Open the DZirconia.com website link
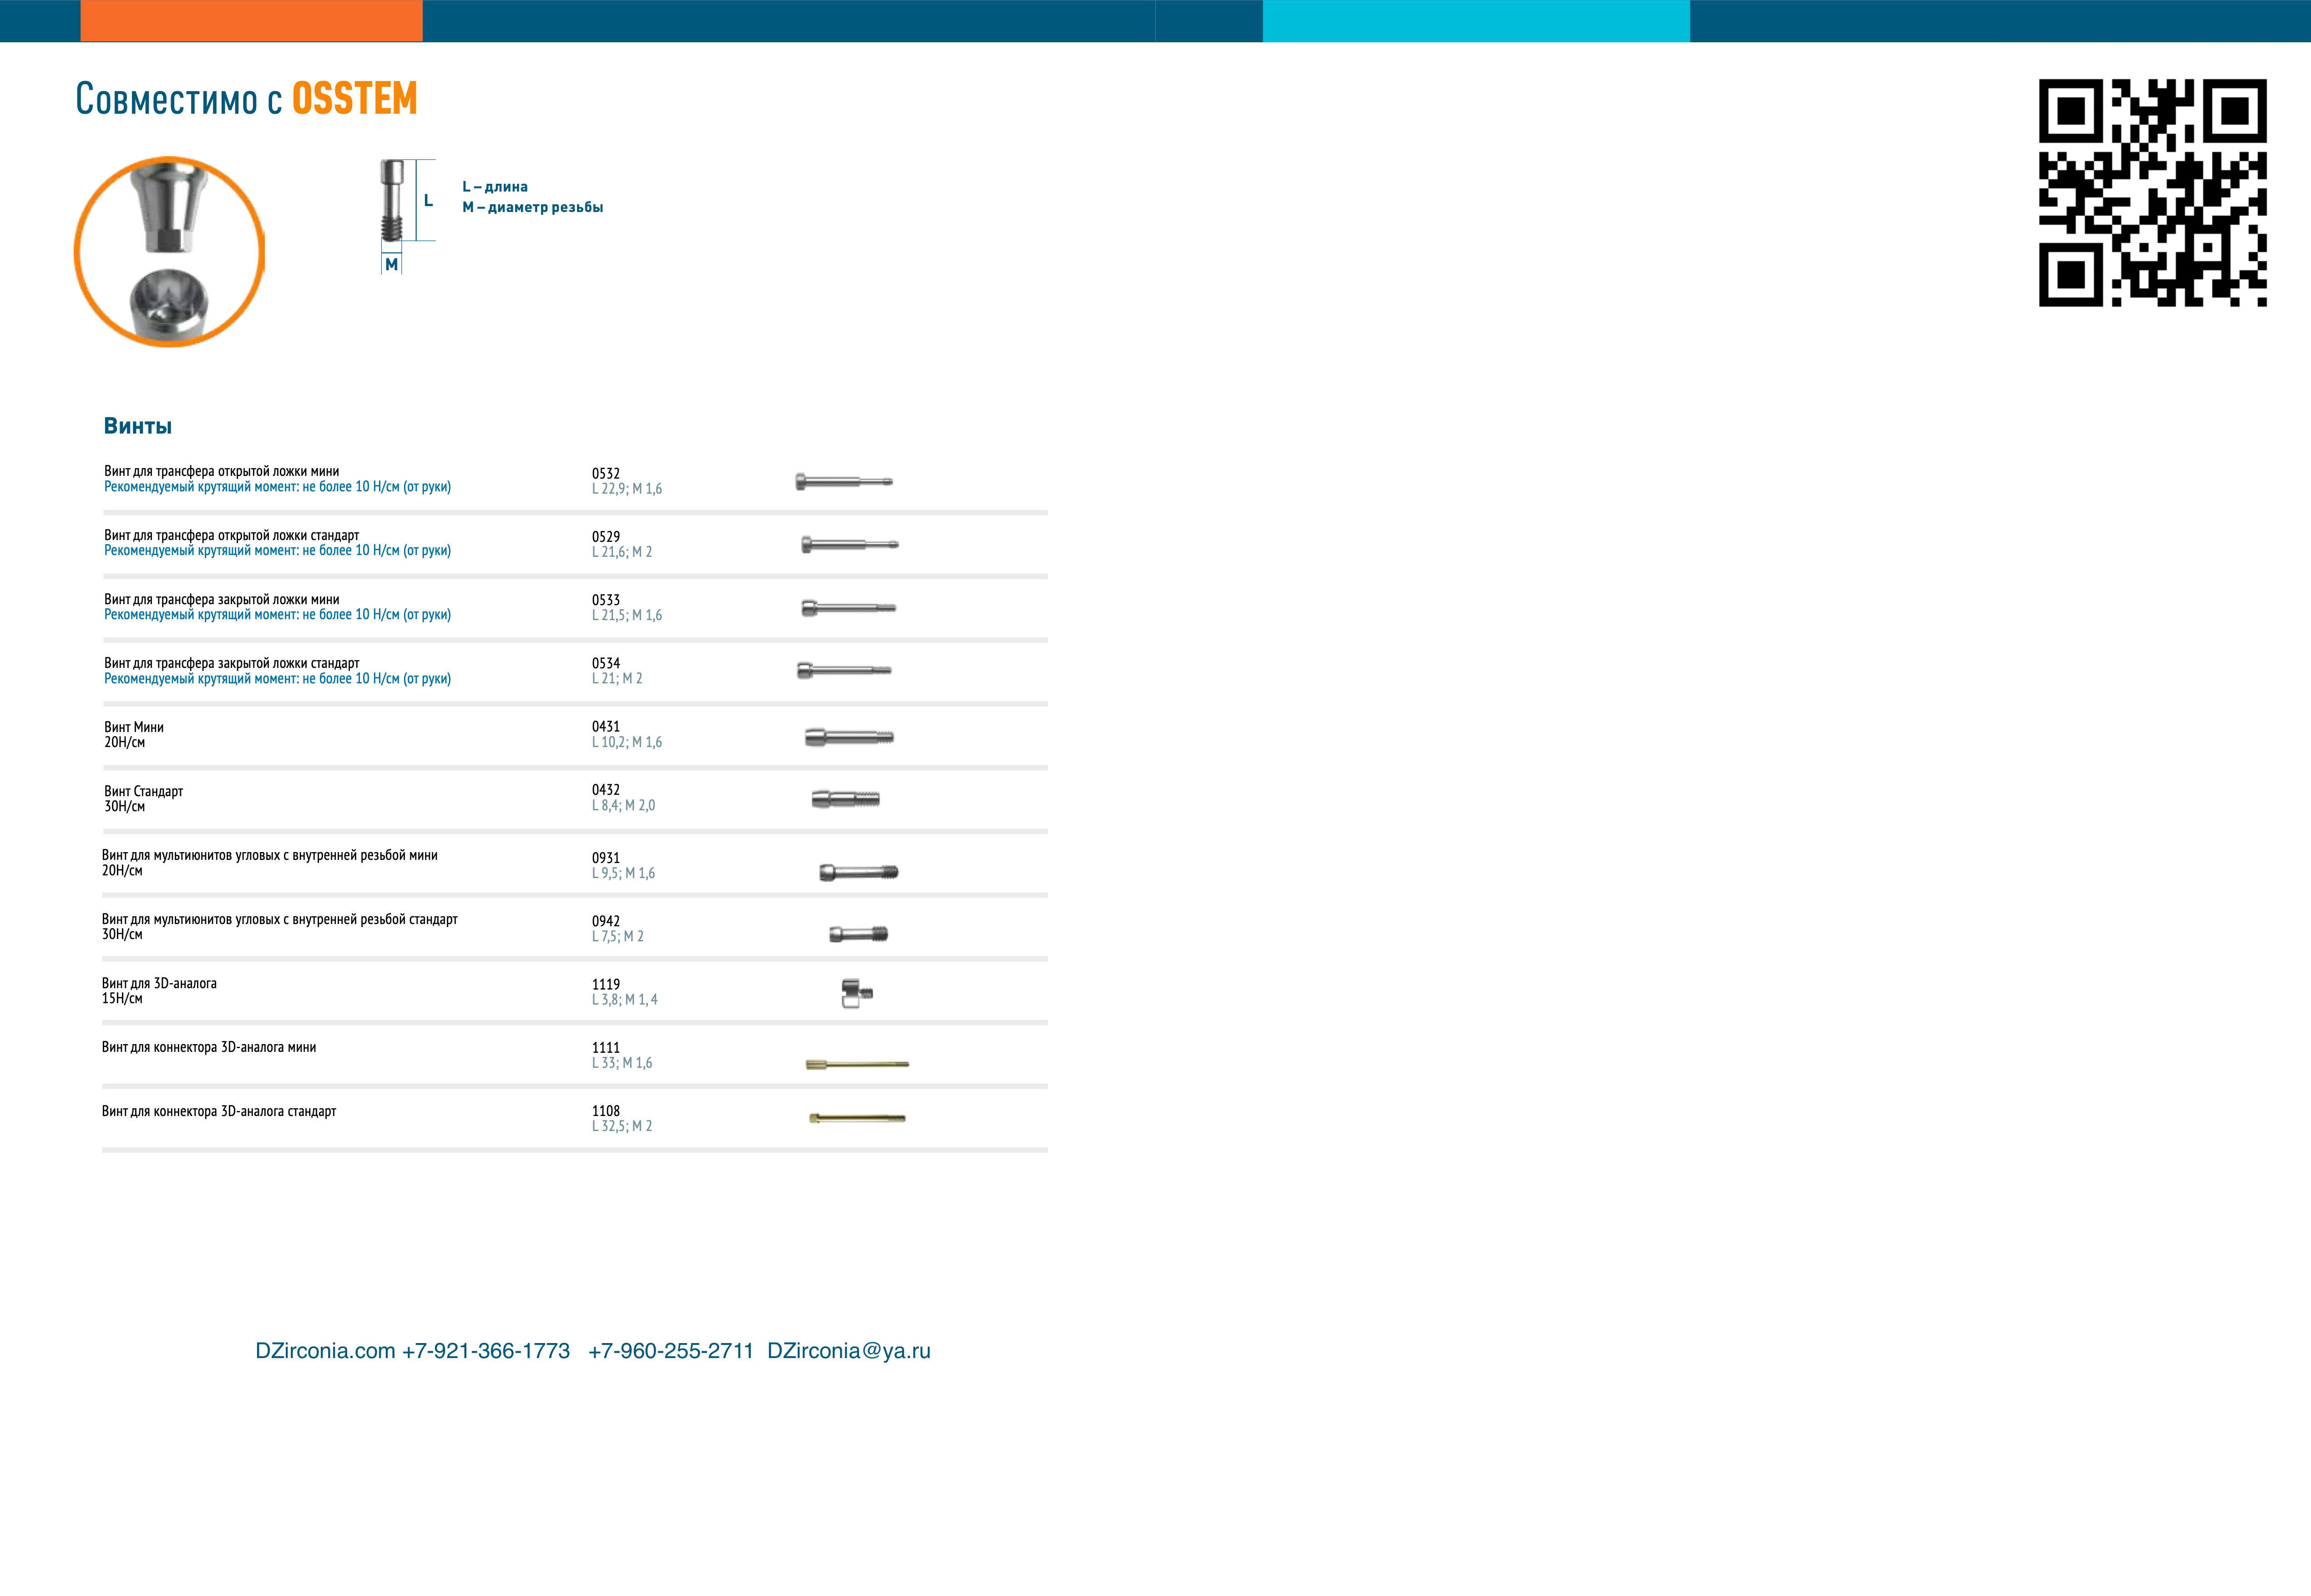 325,1351
